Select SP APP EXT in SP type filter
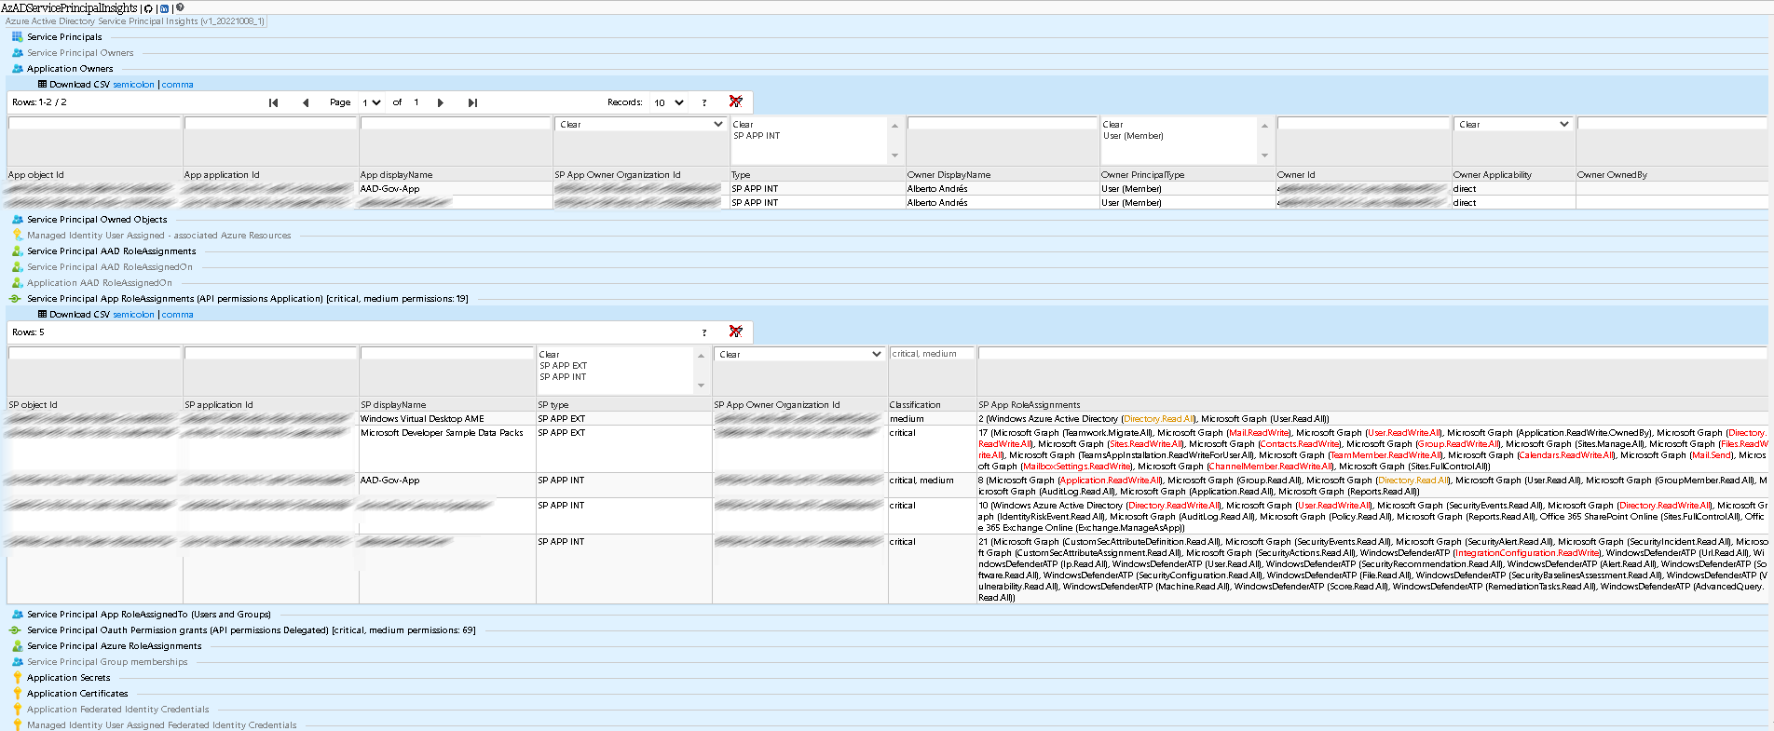The width and height of the screenshot is (1774, 731). tap(563, 366)
